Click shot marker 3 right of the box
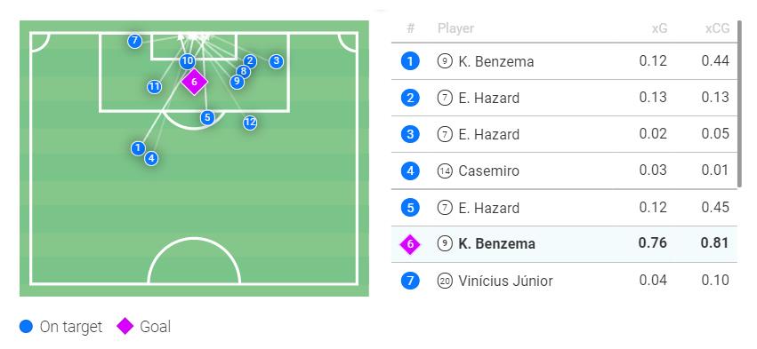The image size is (757, 349). click(276, 61)
